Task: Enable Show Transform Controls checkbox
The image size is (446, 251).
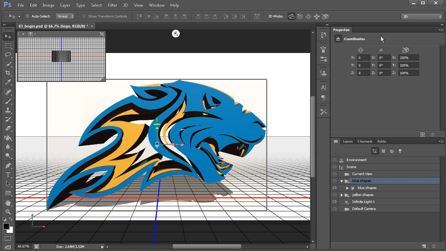Action: tap(84, 16)
